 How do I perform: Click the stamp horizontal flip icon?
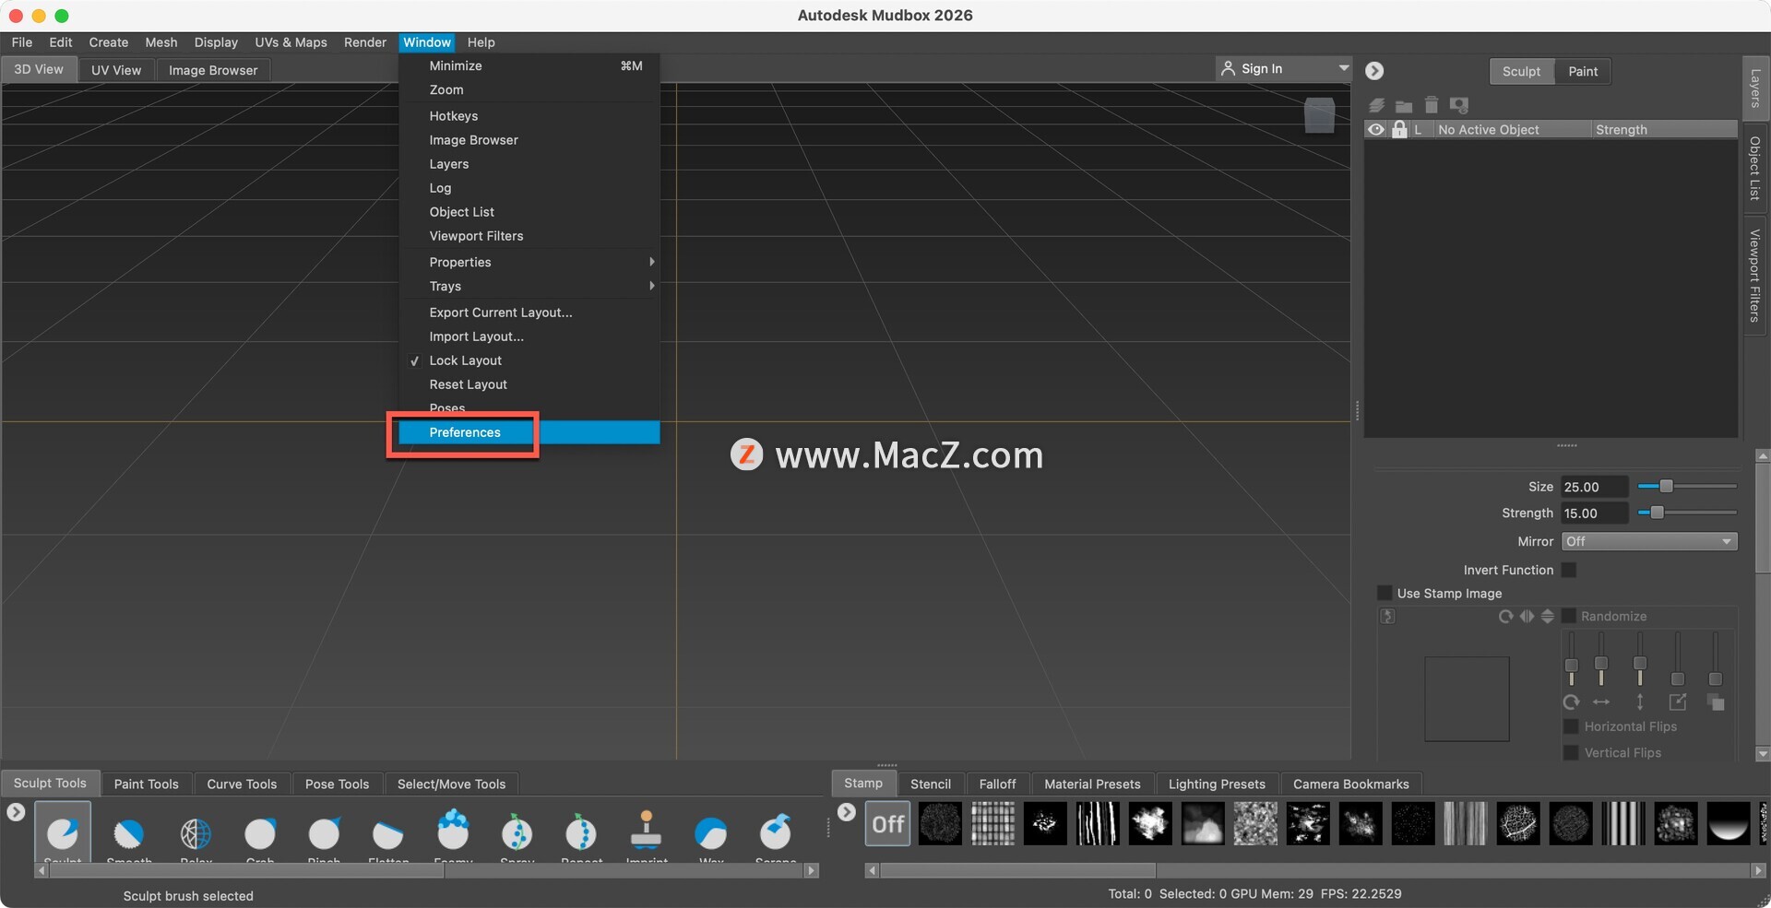pyautogui.click(x=1527, y=616)
